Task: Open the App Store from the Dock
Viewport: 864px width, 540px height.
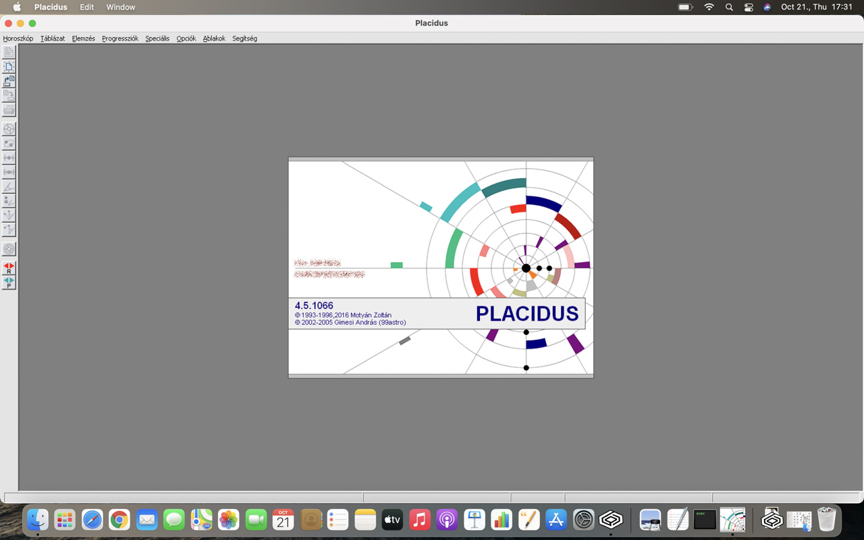Action: [x=556, y=520]
